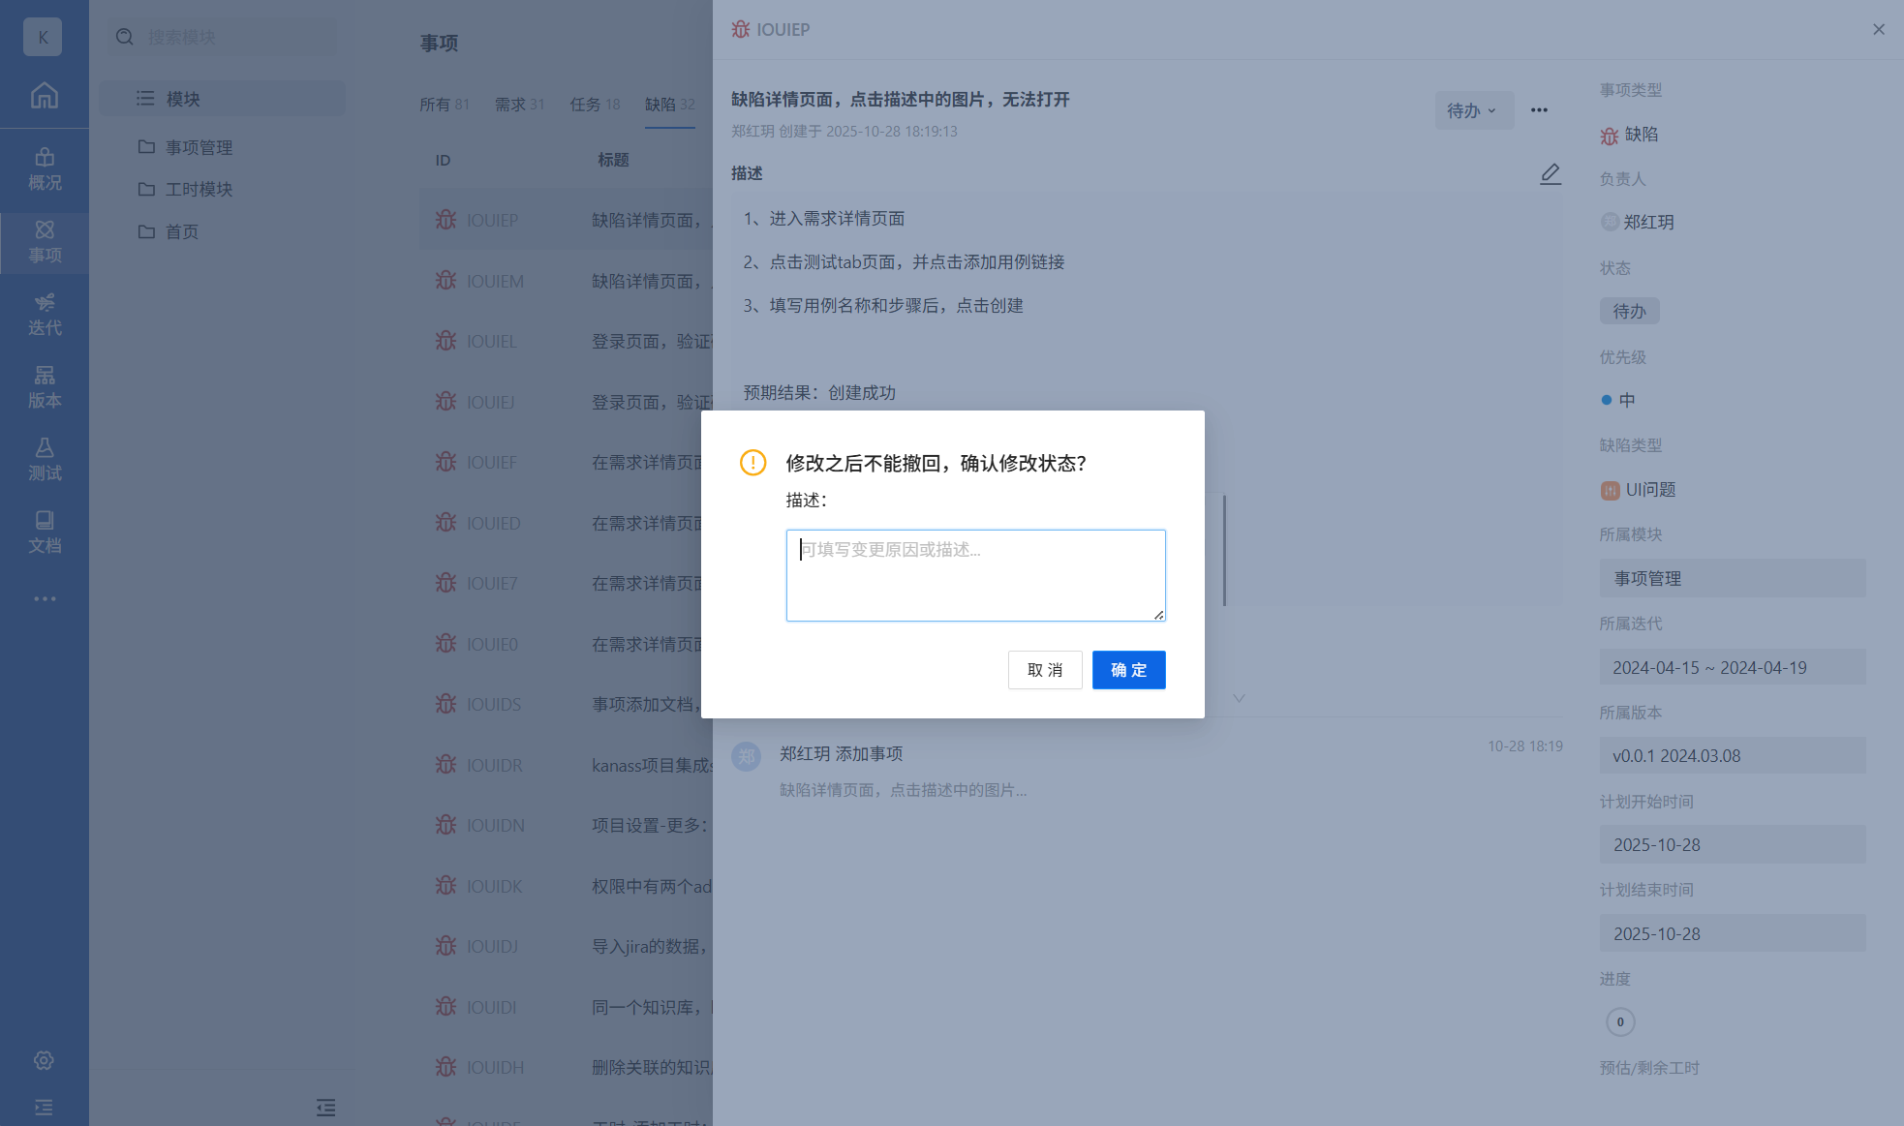Open the home icon in sidebar
This screenshot has width=1904, height=1126.
click(x=44, y=95)
